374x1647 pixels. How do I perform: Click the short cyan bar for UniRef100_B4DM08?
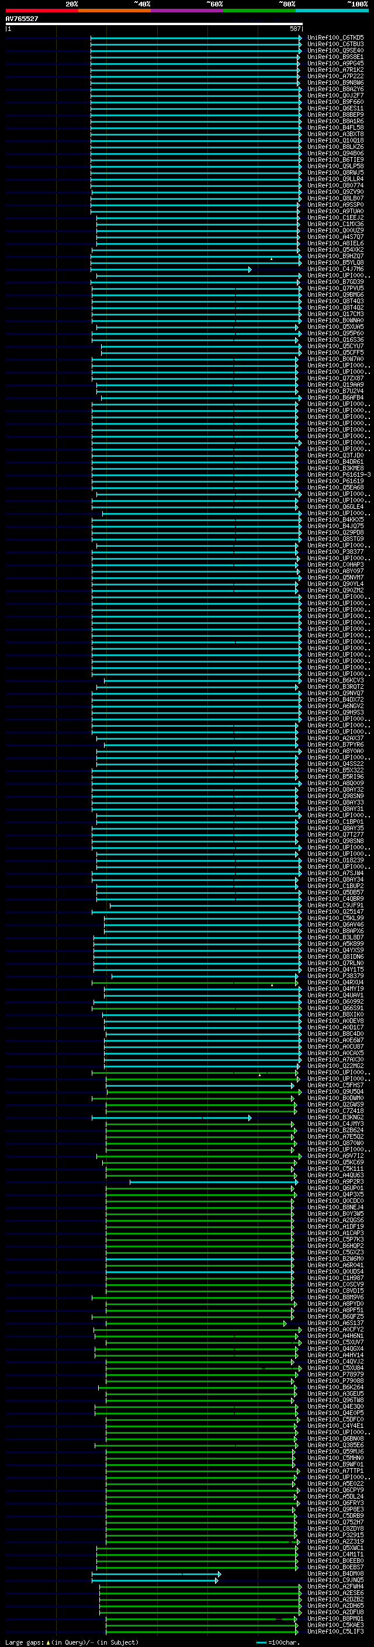(156, 1573)
